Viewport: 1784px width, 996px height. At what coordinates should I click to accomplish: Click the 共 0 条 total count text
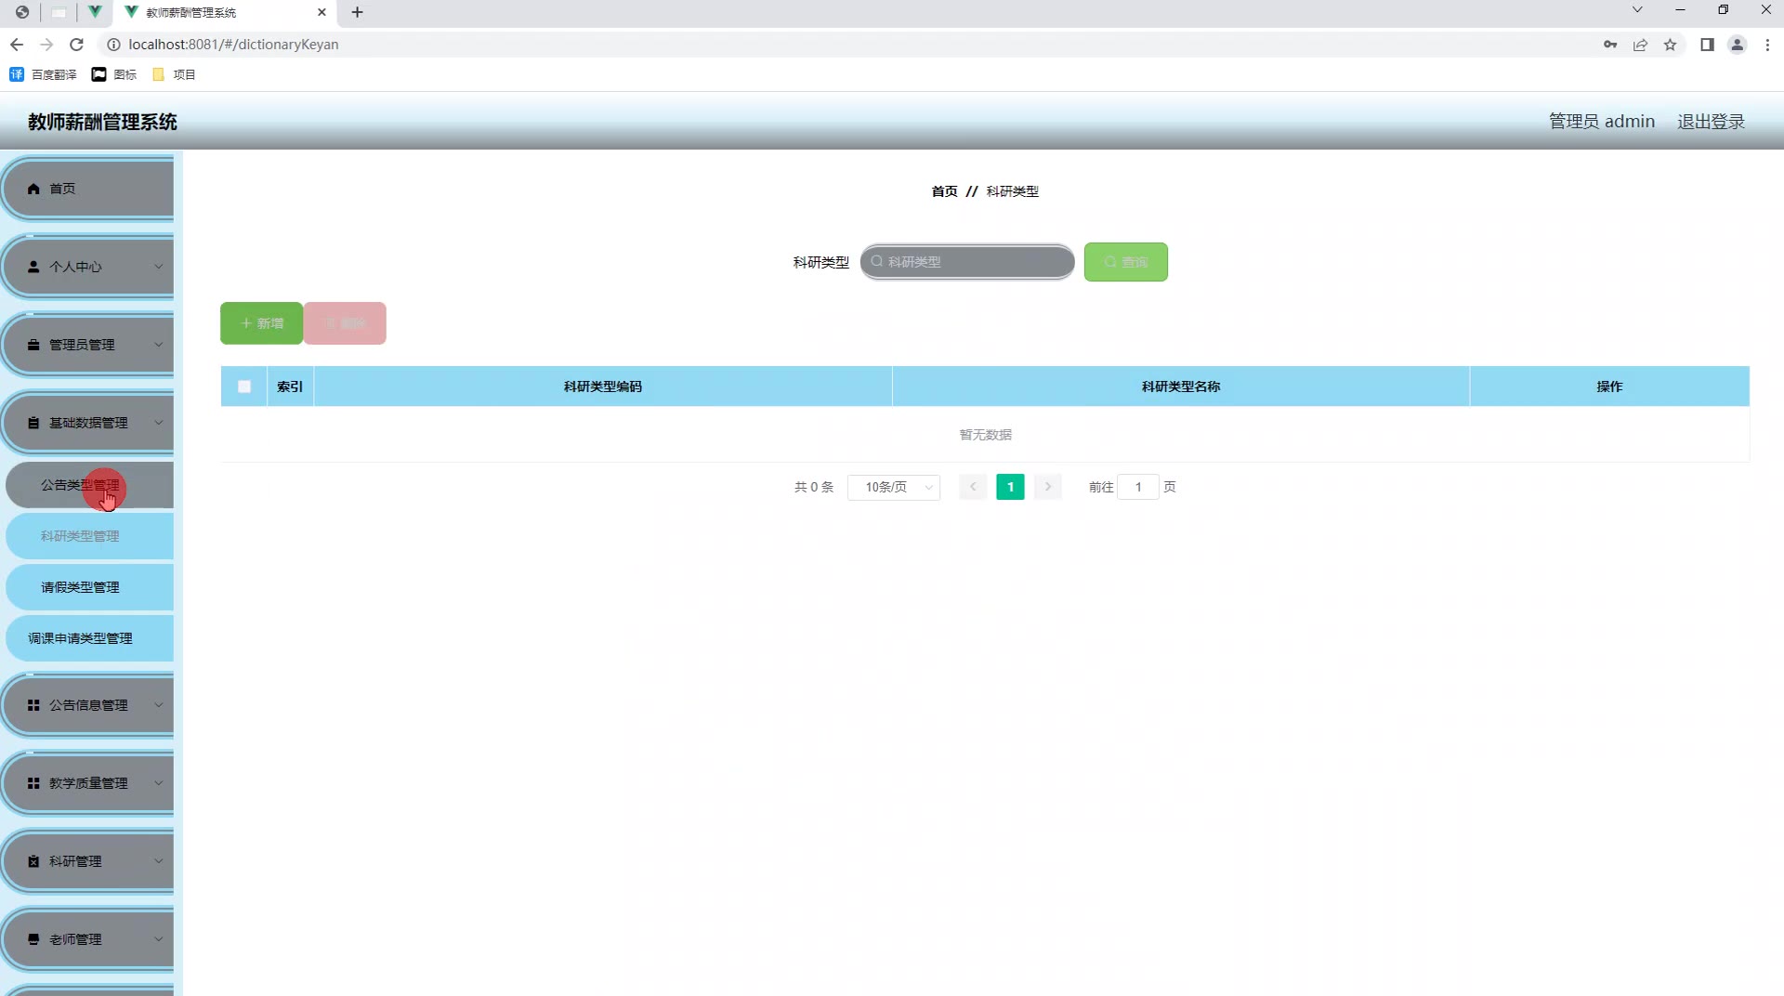814,487
